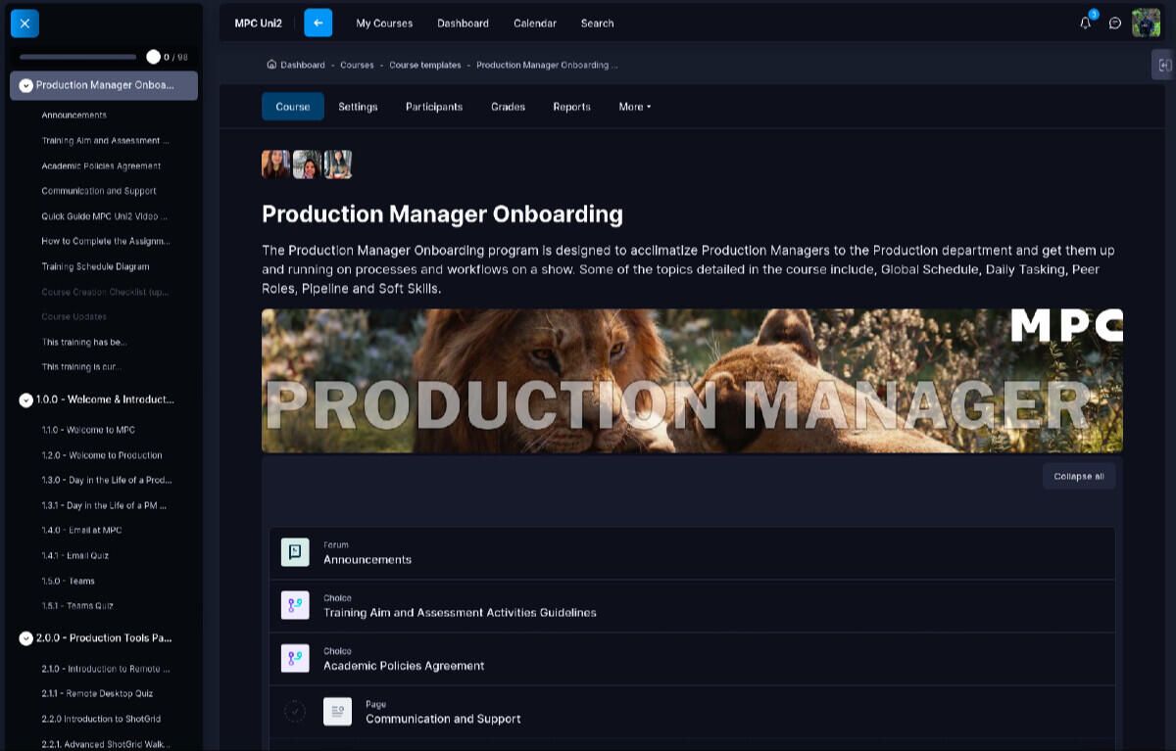The image size is (1176, 751).
Task: Select How to Complete the Assignment in the sidebar
Action: 106,241
